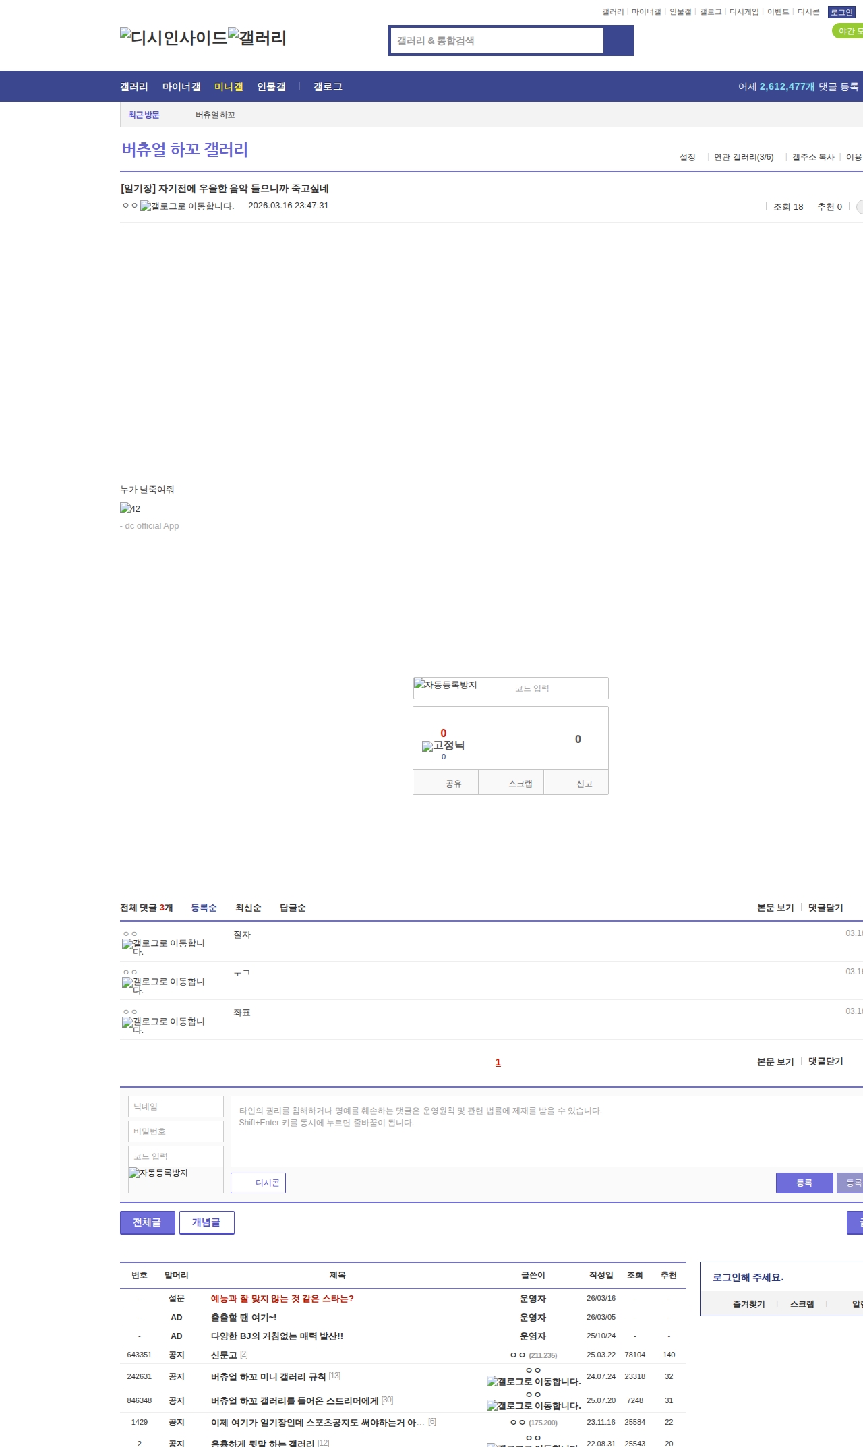Switch to the 개념글 tab
This screenshot has width=863, height=1447.
[206, 1222]
